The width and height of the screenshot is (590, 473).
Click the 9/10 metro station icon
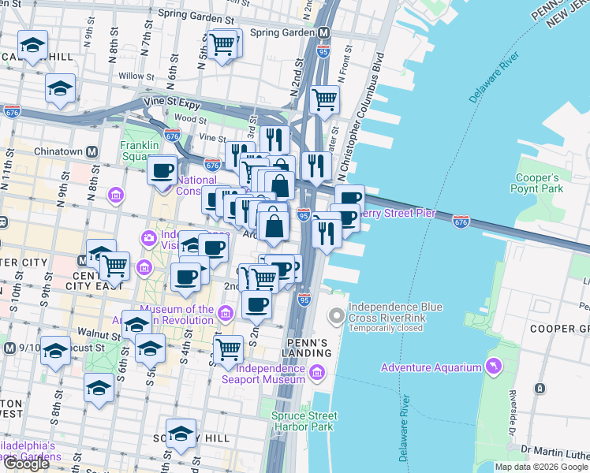[x=10, y=348]
